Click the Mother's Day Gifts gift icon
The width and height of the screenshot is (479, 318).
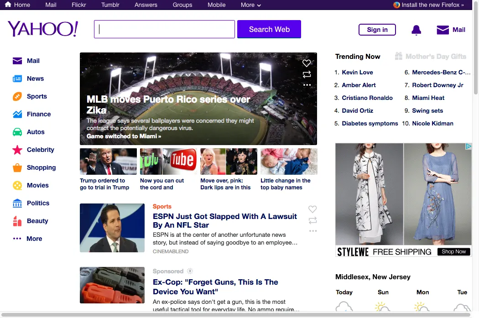tap(398, 56)
